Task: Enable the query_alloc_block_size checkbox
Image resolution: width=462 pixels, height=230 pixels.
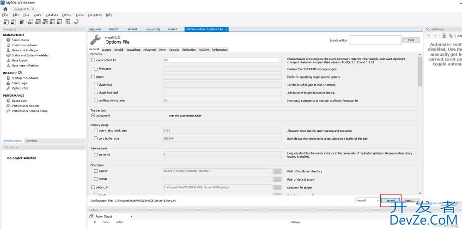Action: tap(96, 130)
